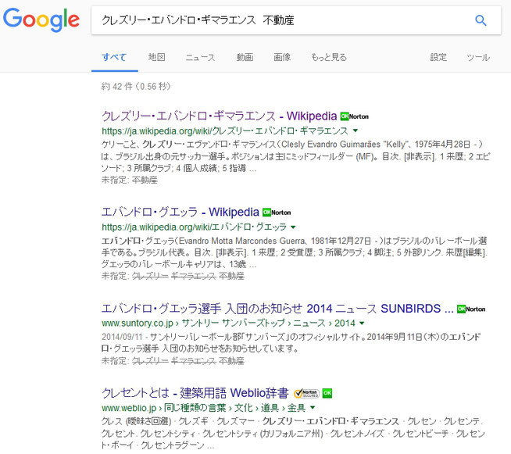Screen dimensions: 511x454
Task: Expand dropdown arrow after suntory.co.jp breadcrumb
Action: click(362, 323)
